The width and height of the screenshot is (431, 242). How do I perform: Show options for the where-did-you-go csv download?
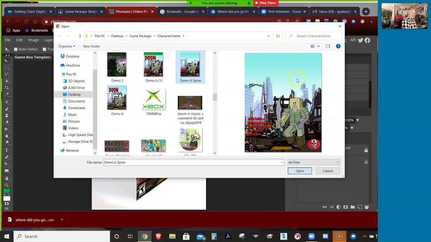pos(62,220)
